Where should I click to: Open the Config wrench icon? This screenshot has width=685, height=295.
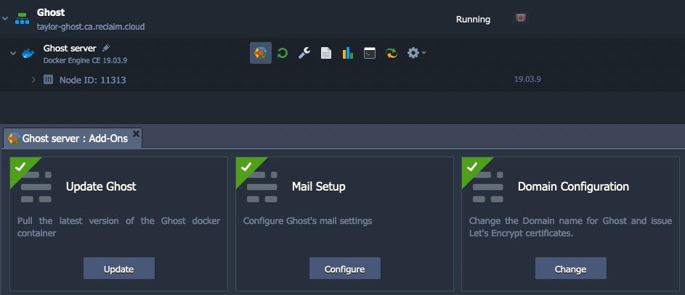304,53
